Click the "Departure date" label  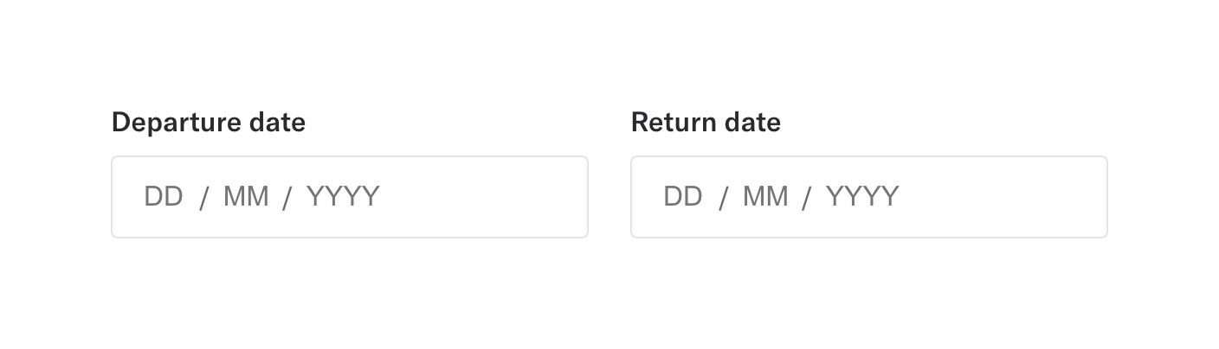(208, 123)
